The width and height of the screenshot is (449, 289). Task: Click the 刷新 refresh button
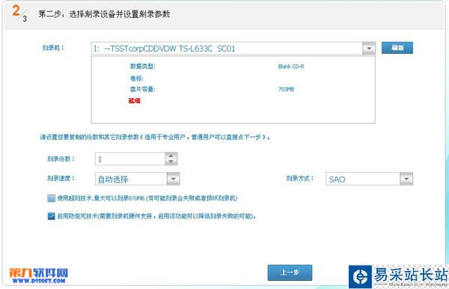[397, 48]
